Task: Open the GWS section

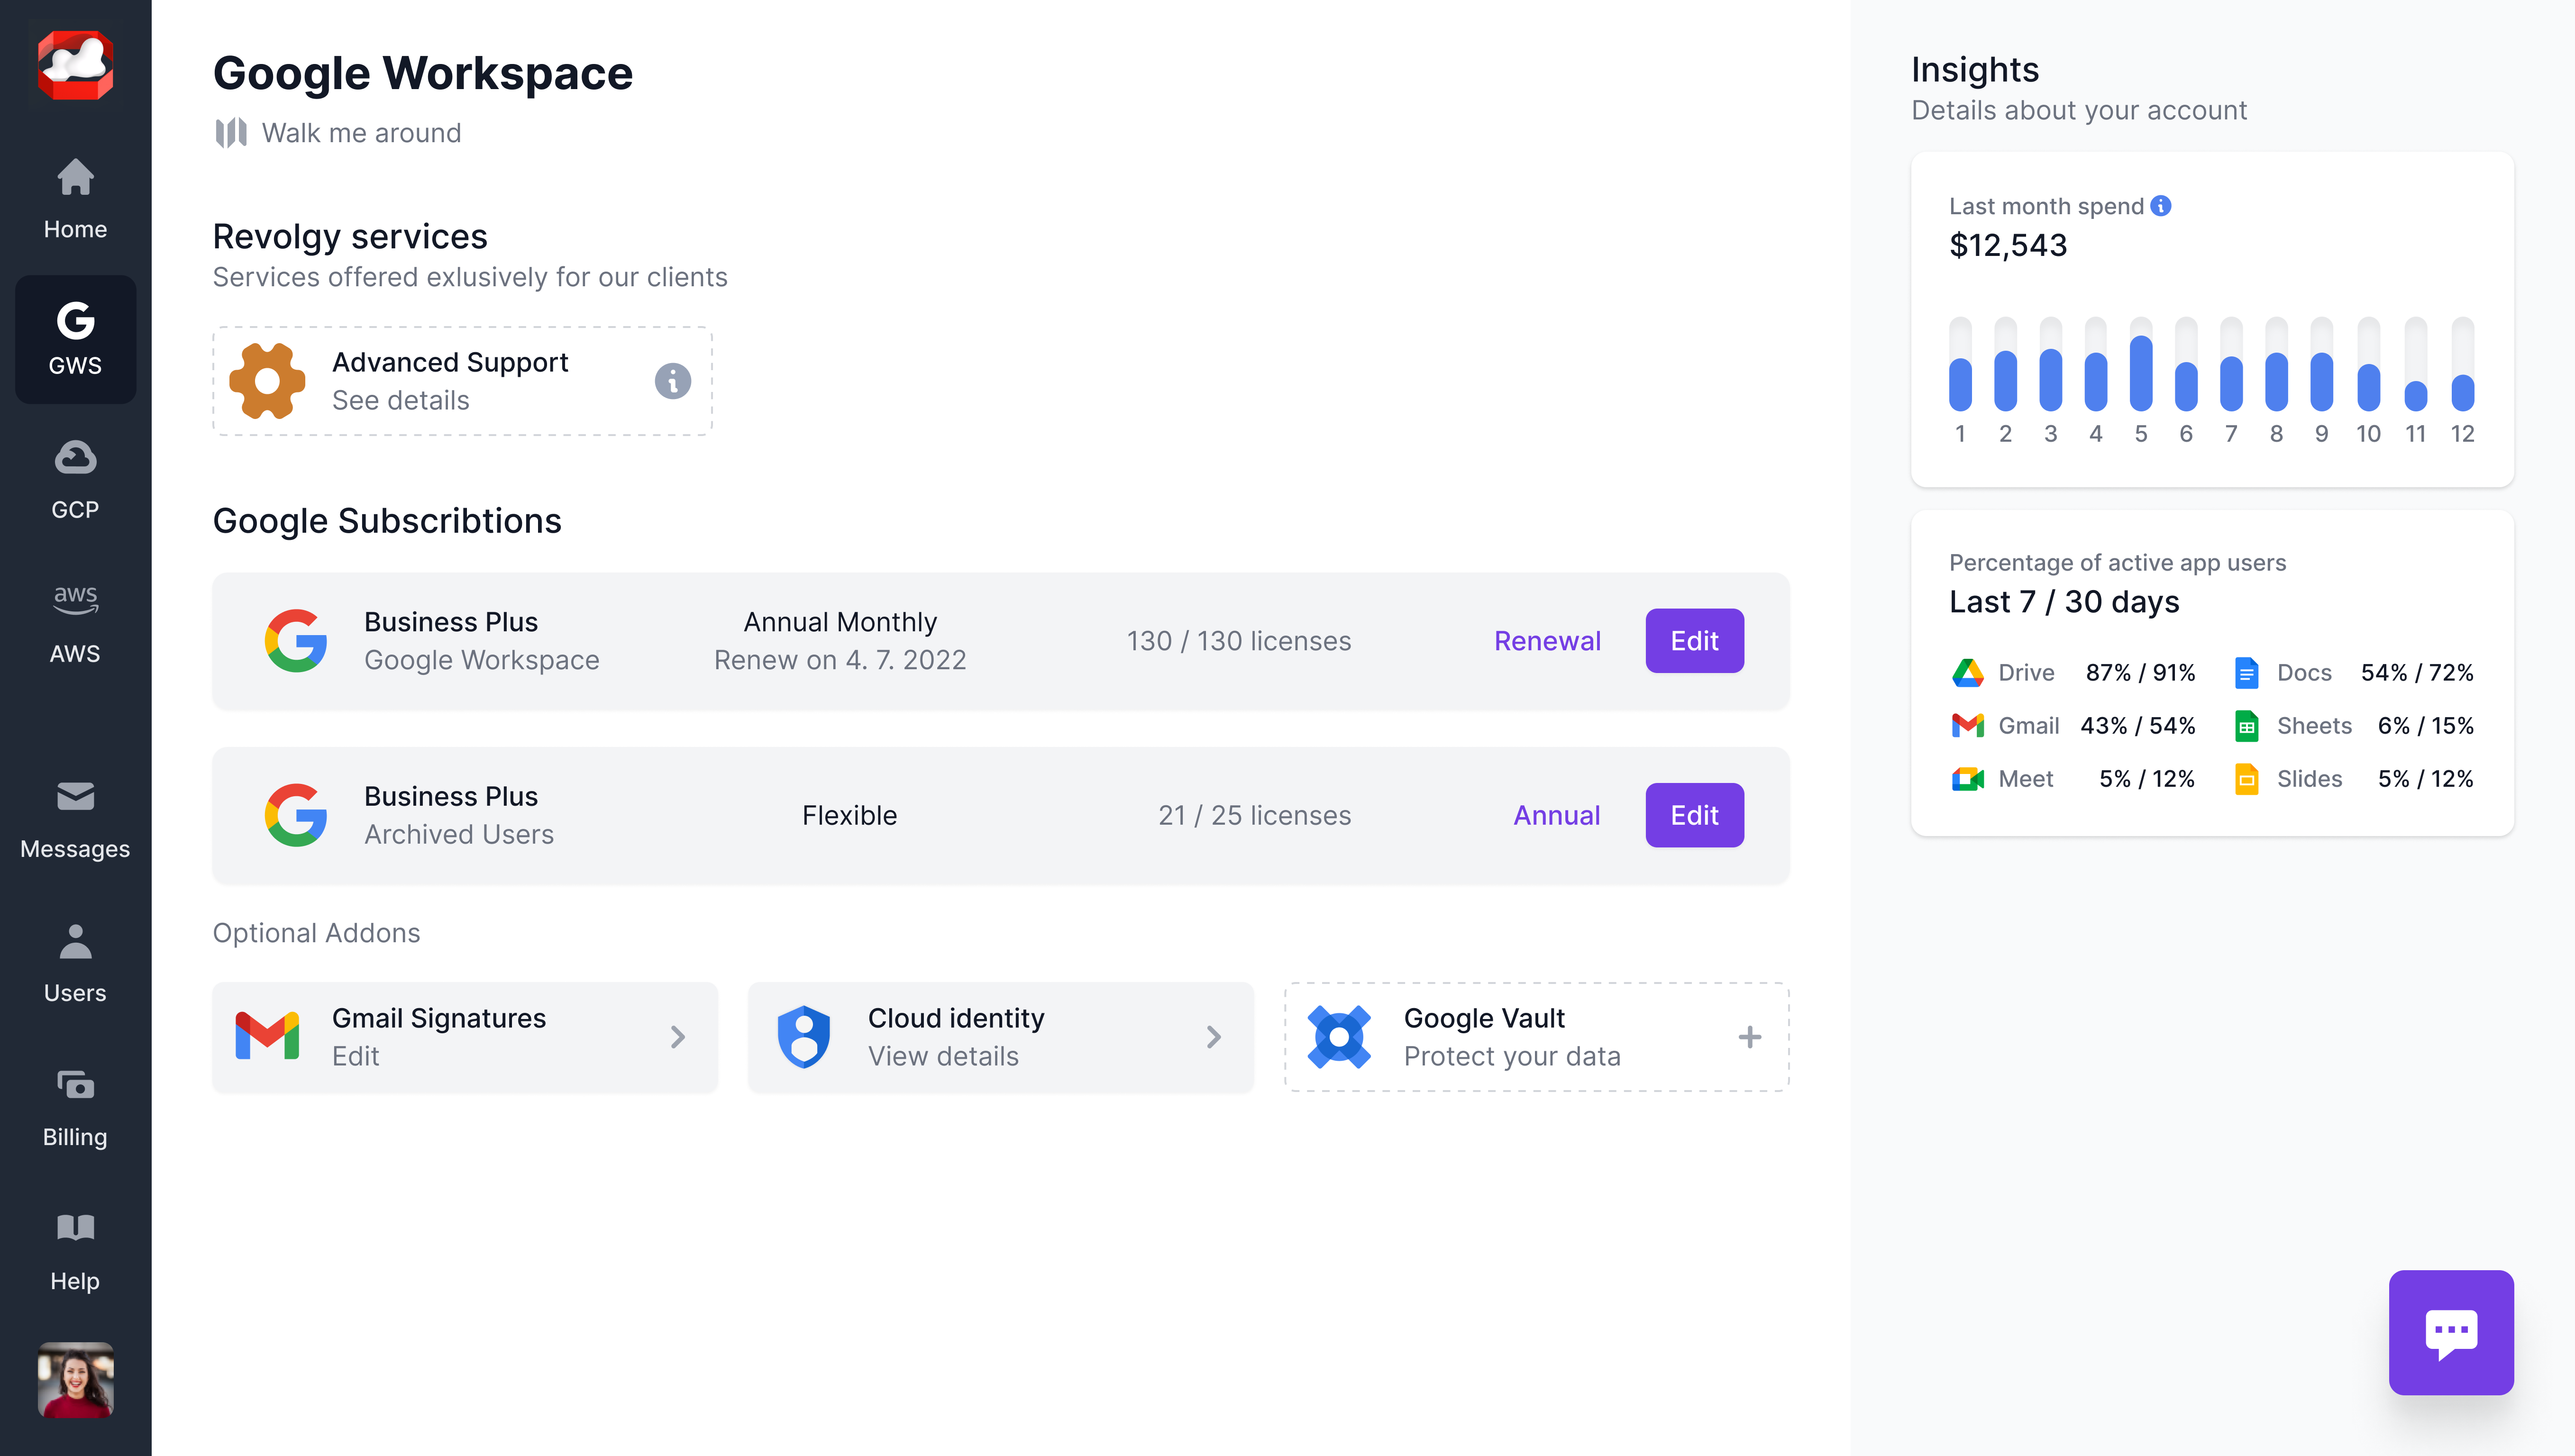Action: point(75,339)
